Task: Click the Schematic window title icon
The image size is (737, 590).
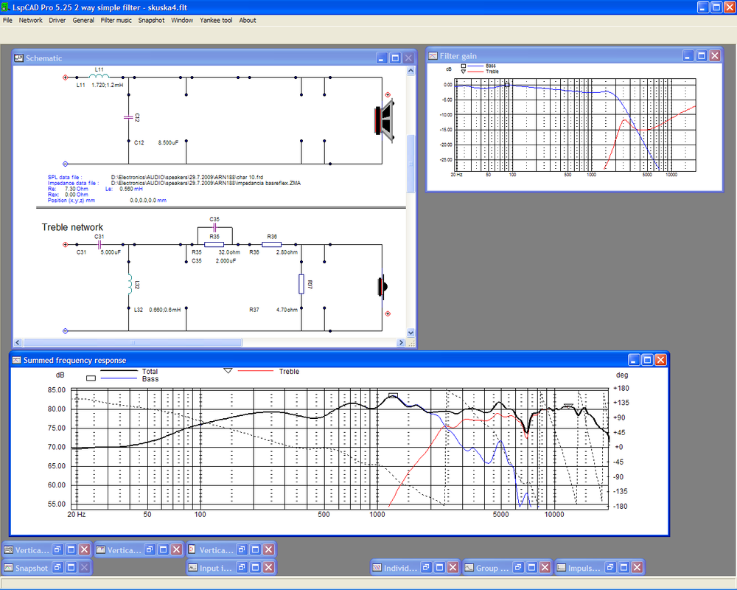Action: click(x=19, y=58)
